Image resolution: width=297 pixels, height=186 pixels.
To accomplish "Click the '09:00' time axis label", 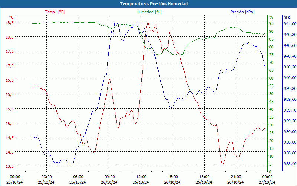I will click(x=109, y=177).
